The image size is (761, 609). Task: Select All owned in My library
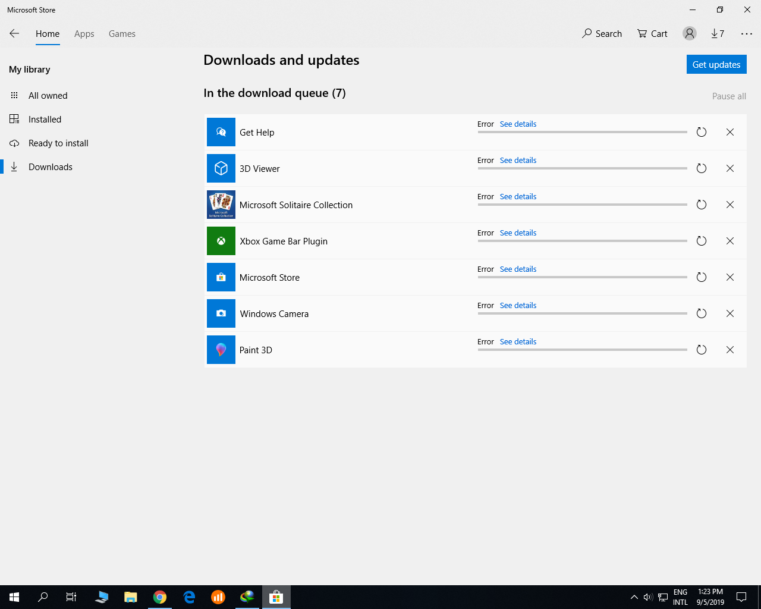(48, 95)
